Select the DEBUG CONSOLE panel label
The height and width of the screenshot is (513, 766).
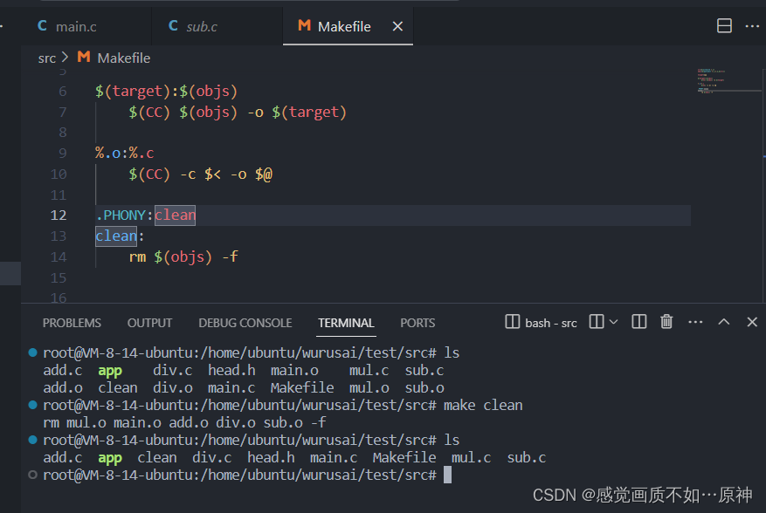[x=245, y=323]
